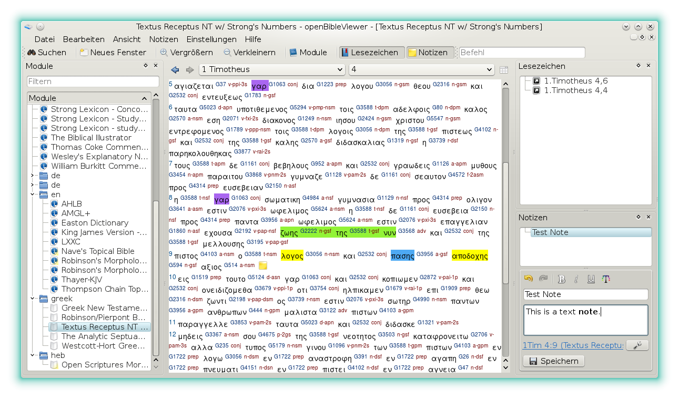Select the Open Scriptures Morphology module

104,365
